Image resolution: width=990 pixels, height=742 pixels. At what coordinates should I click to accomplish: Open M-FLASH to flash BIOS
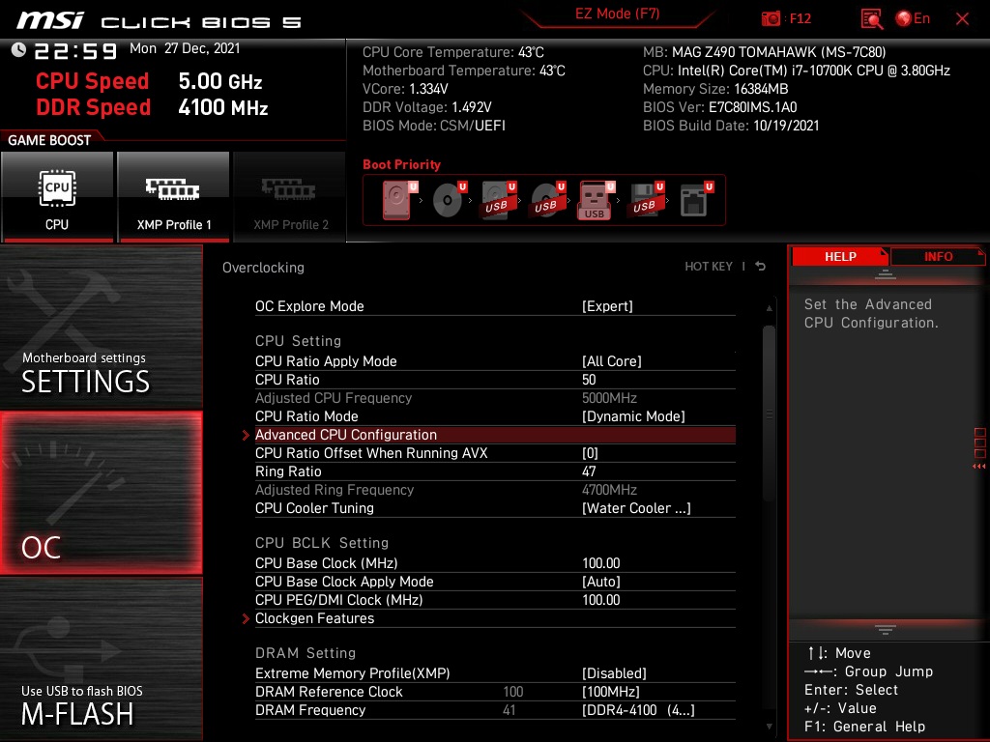pos(101,659)
